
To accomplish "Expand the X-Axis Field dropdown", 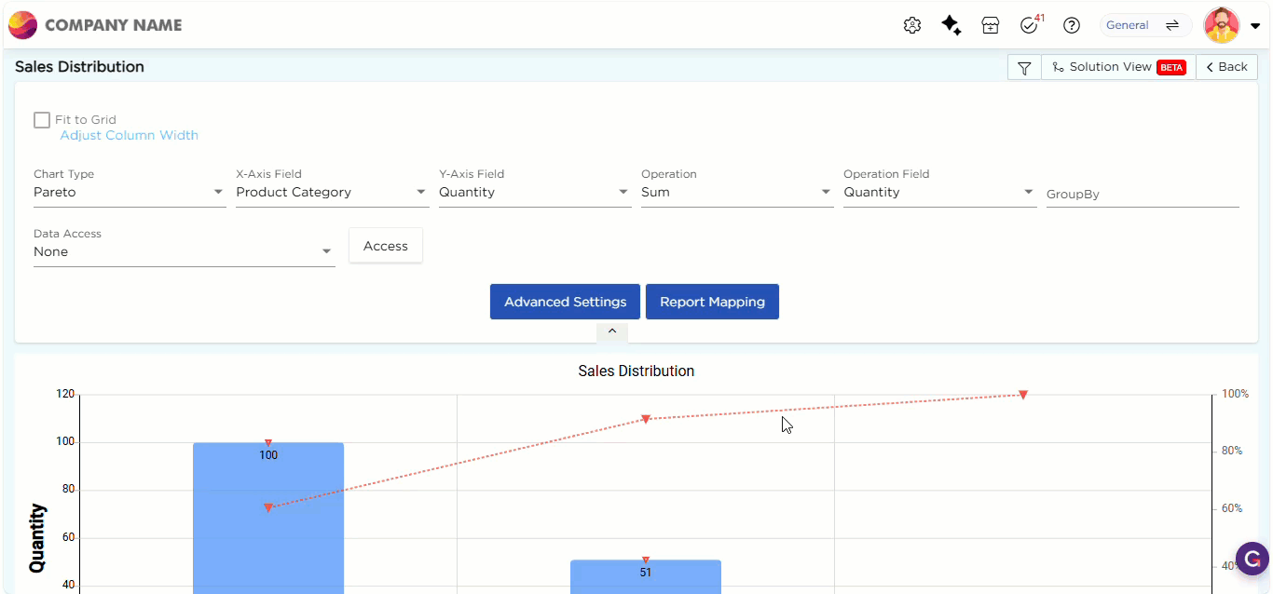I will click(x=331, y=193).
